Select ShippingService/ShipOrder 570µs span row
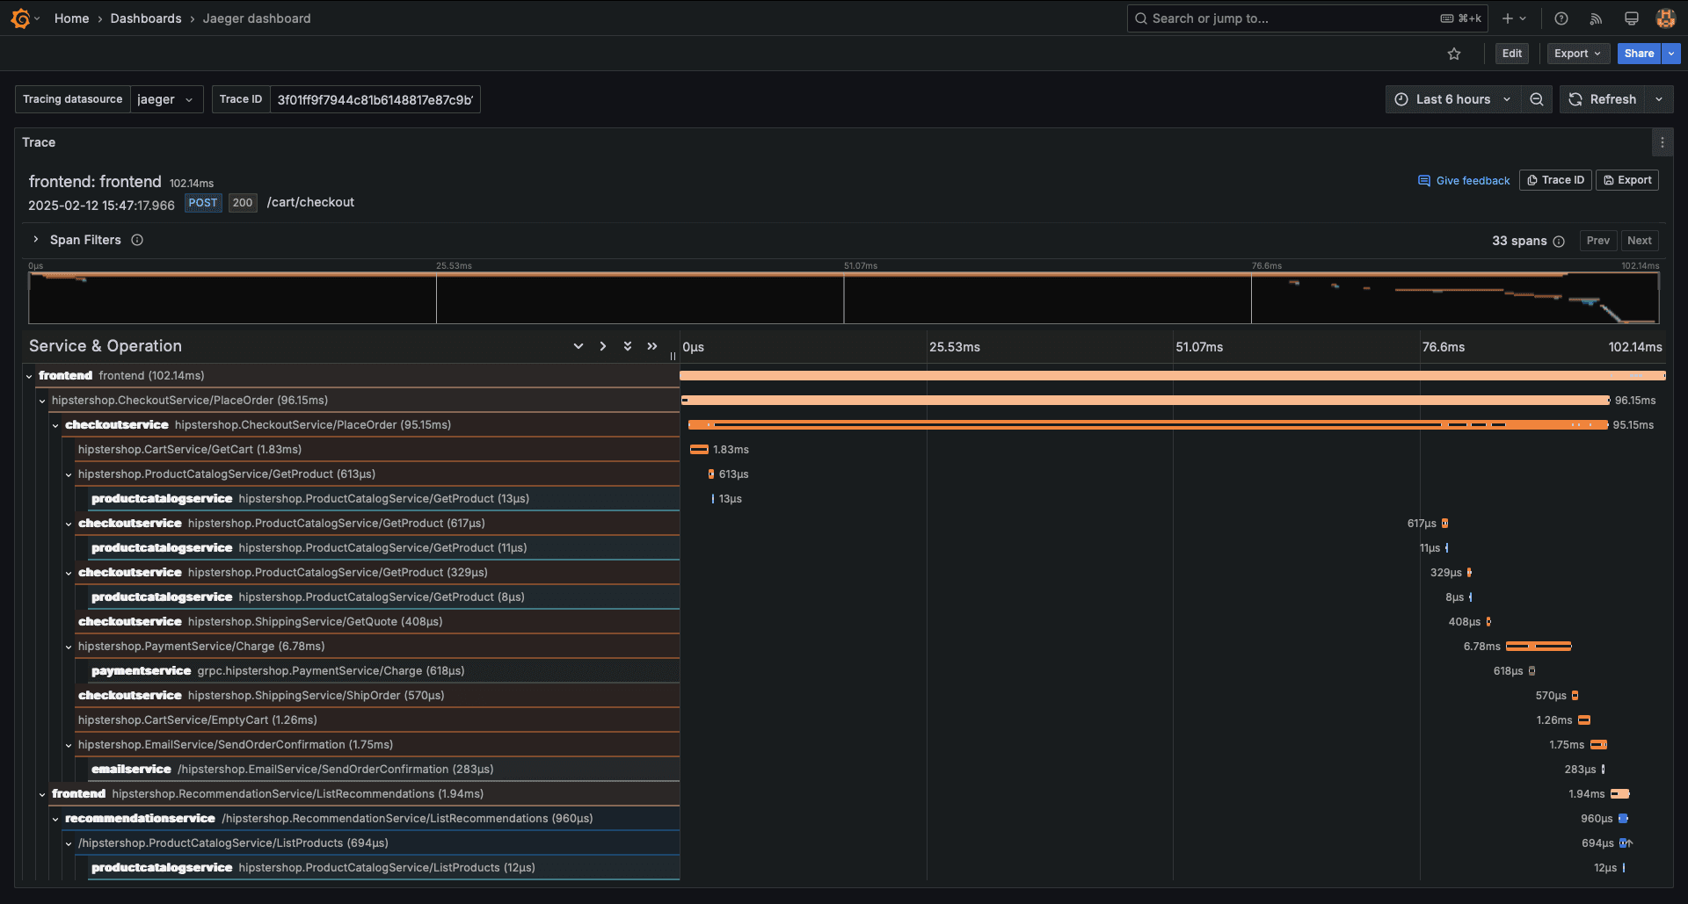Viewport: 1688px width, 904px height. pyautogui.click(x=377, y=696)
